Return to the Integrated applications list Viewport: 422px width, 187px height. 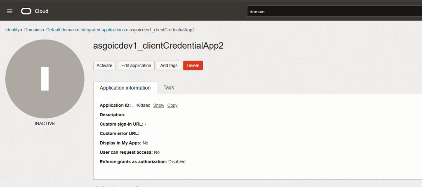[x=102, y=30]
